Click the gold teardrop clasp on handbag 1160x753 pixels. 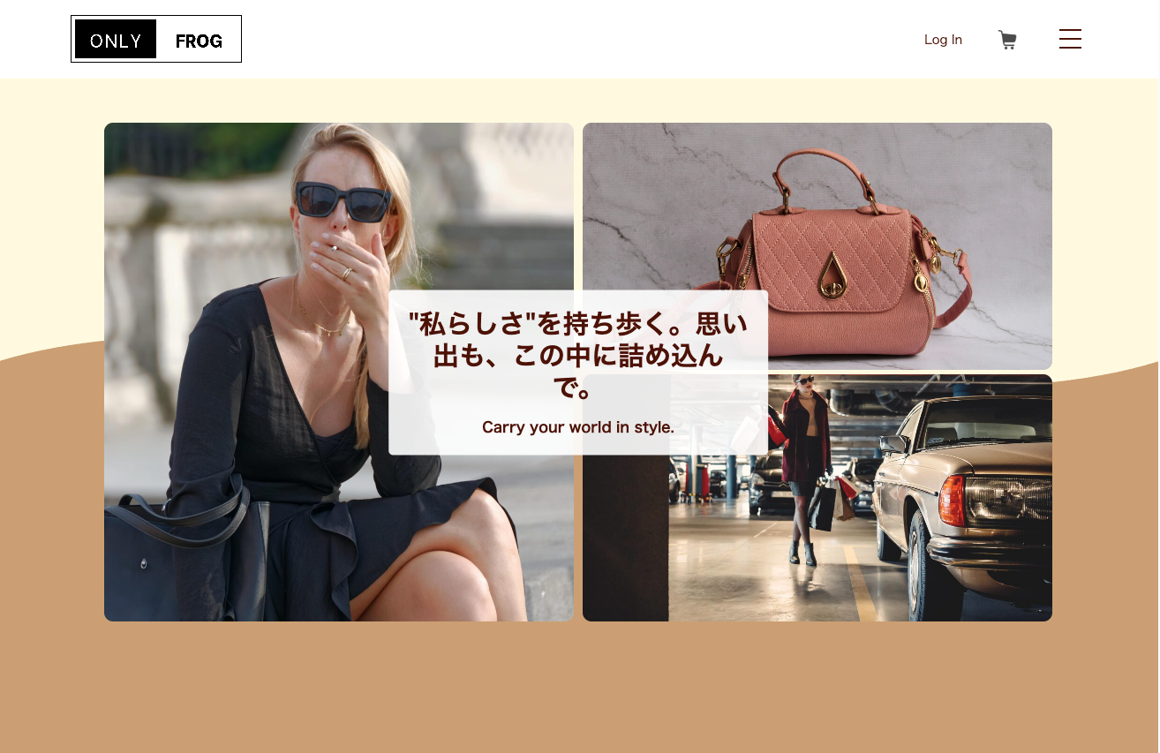tap(832, 274)
